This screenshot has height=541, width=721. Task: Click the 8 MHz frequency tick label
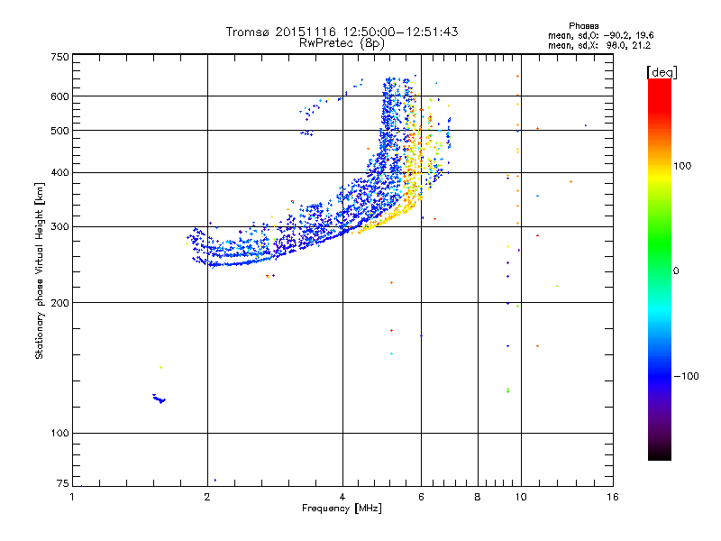(x=478, y=497)
